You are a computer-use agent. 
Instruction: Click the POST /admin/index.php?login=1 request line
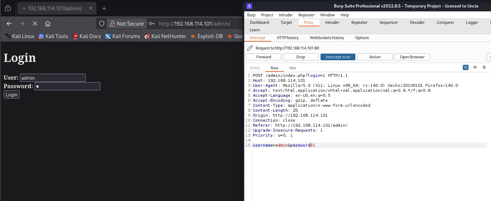(300, 75)
